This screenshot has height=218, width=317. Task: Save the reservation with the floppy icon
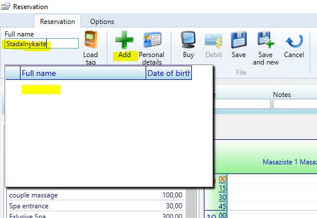[239, 40]
